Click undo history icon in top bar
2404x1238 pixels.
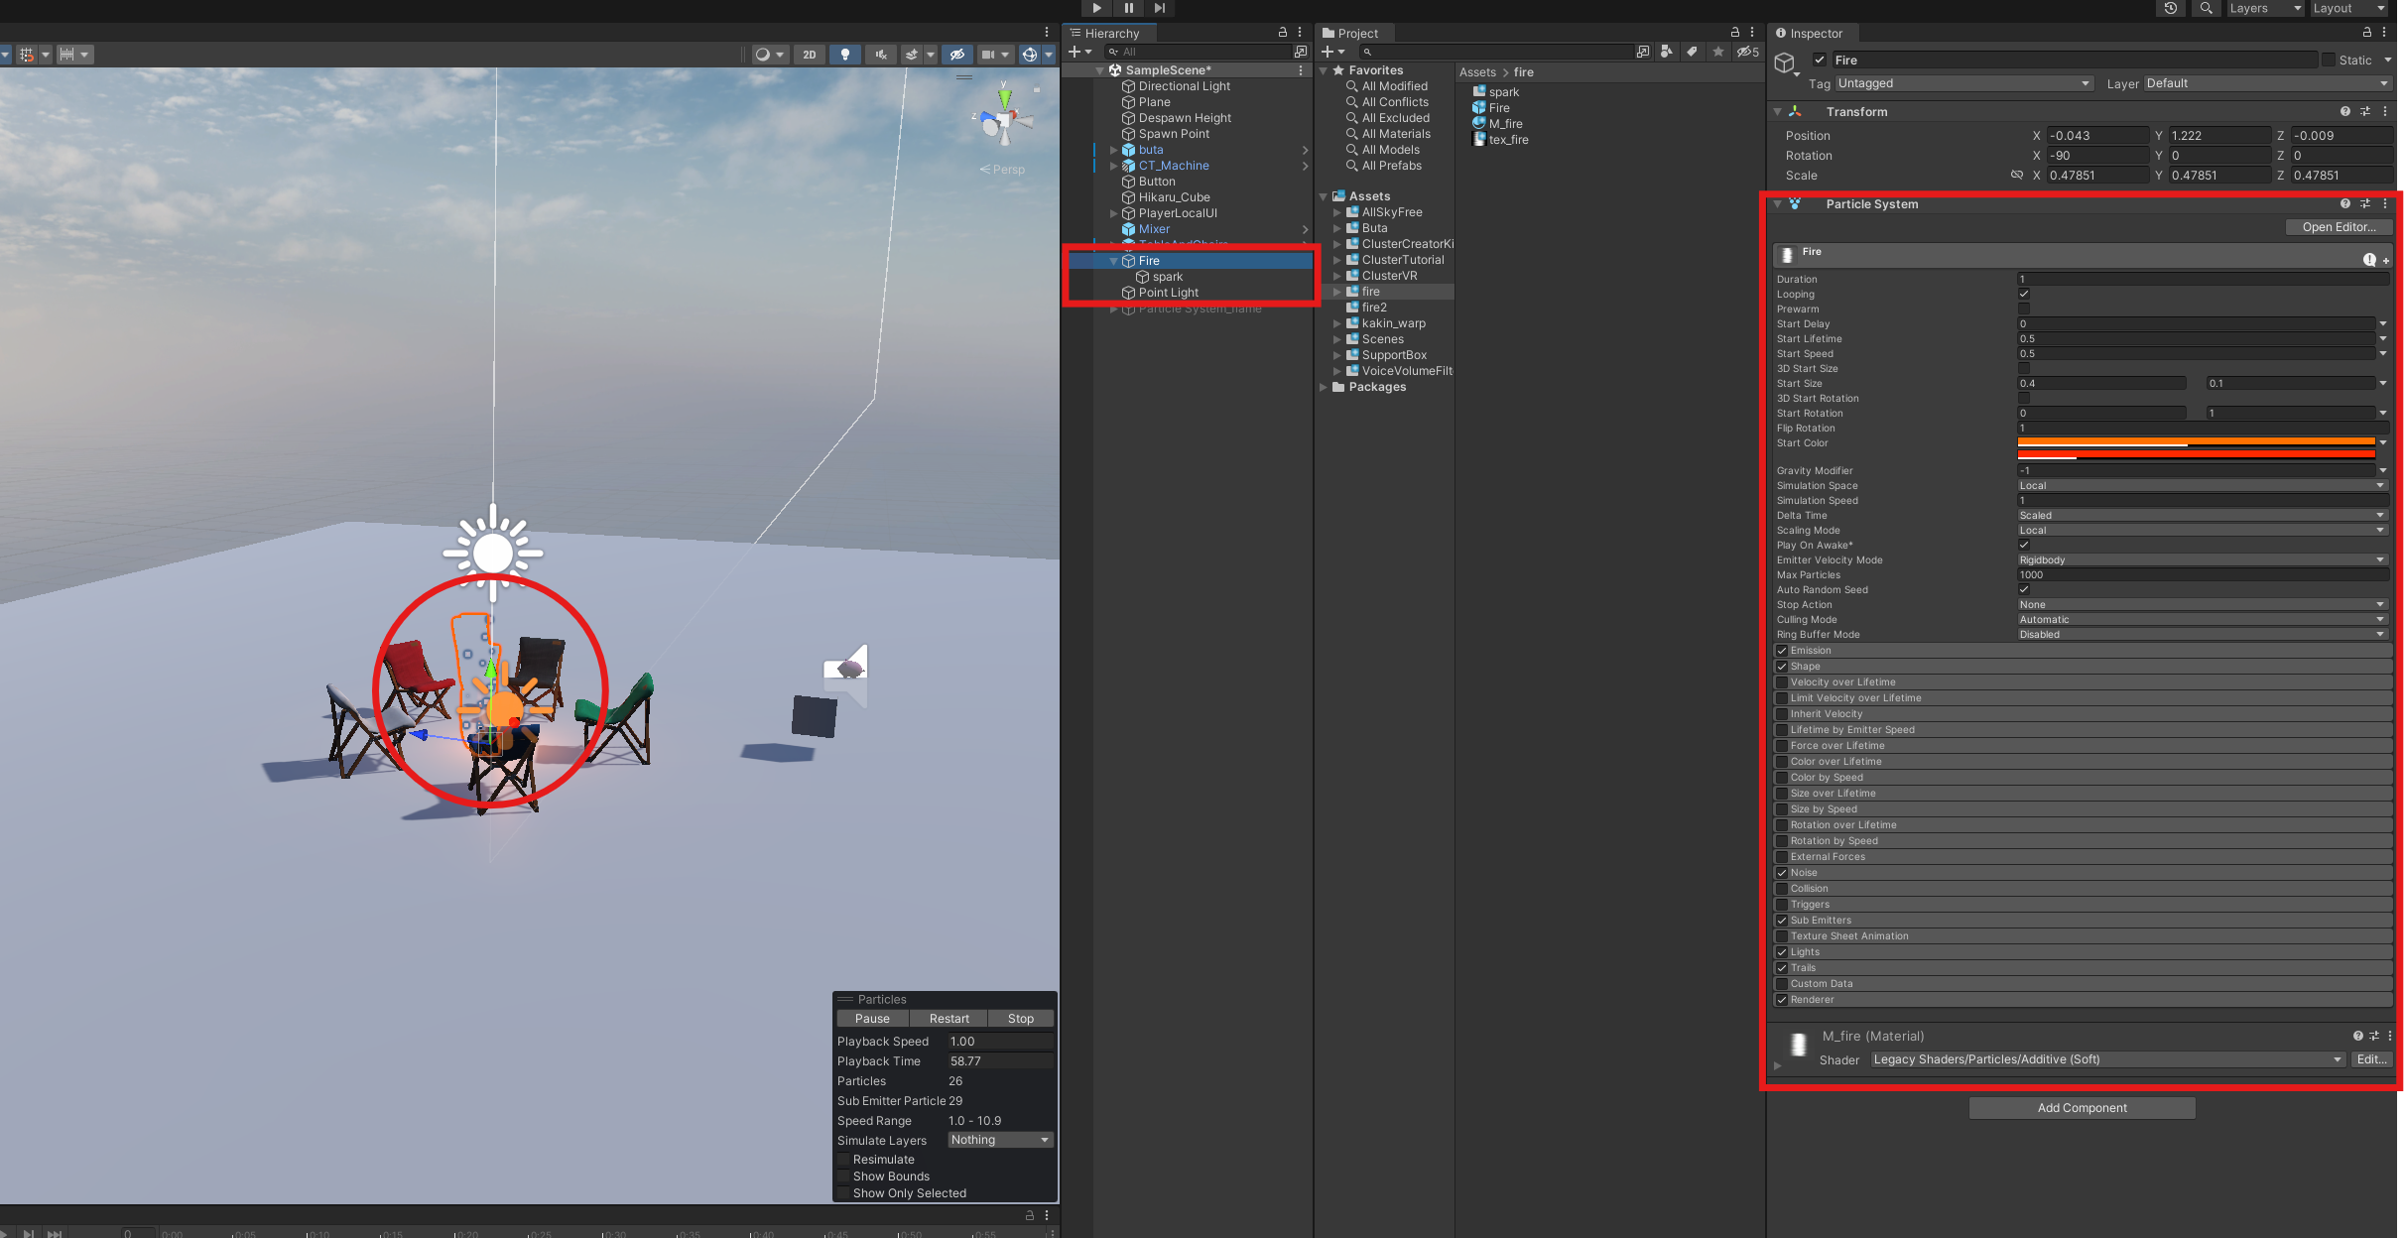pyautogui.click(x=2170, y=8)
